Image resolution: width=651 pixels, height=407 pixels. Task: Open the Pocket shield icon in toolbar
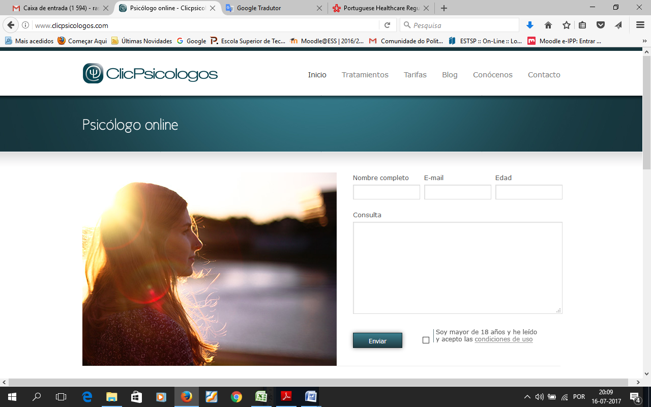pyautogui.click(x=601, y=25)
